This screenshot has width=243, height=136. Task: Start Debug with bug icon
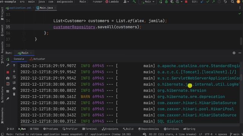166,2
